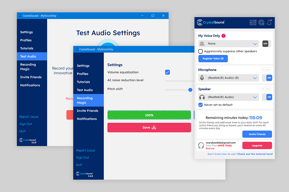Click the voice profile icon beside None dropdown
Image resolution: width=289 pixels, height=192 pixels.
(x=202, y=43)
